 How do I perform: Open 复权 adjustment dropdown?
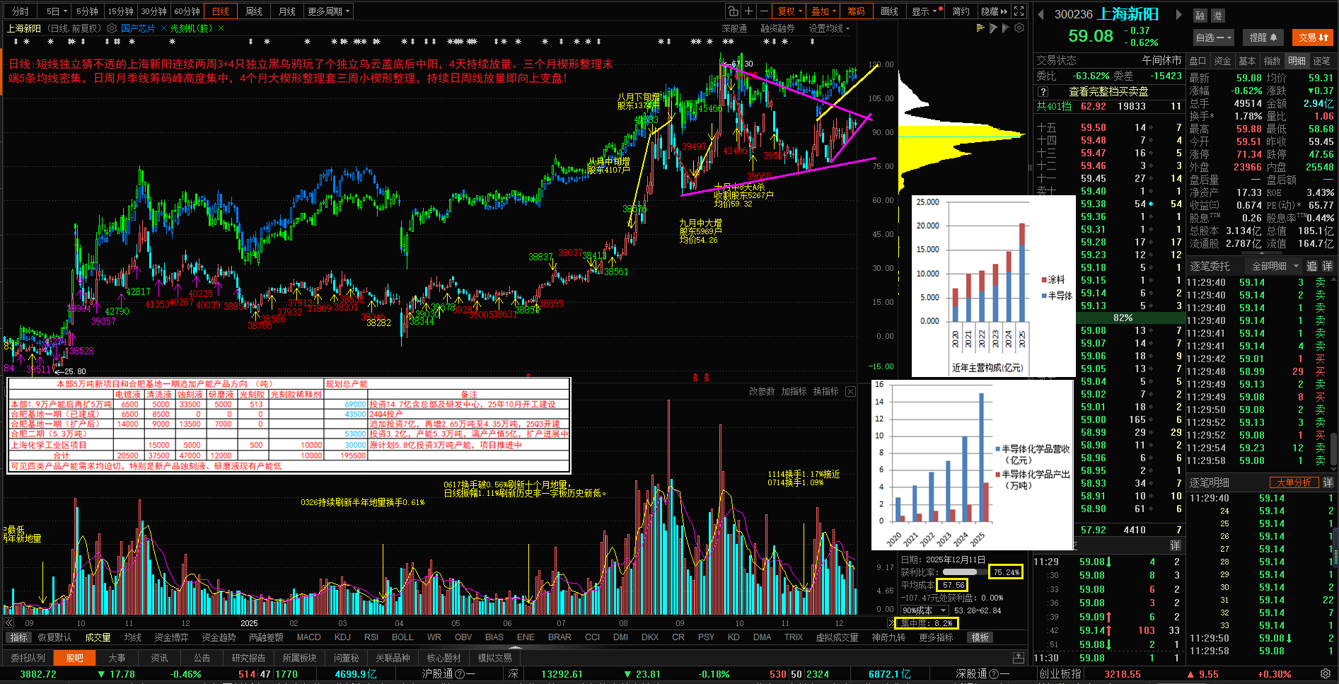pos(790,11)
